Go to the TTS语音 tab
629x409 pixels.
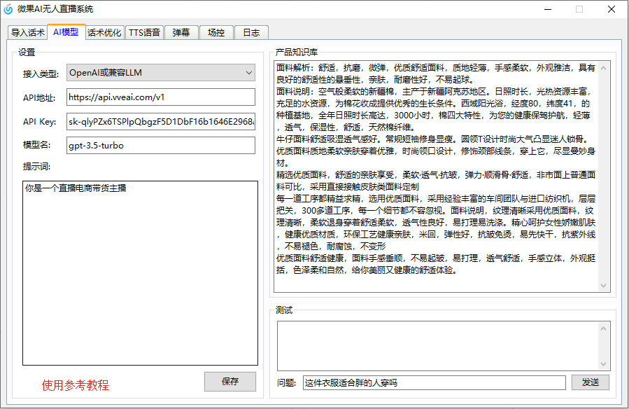pos(144,33)
